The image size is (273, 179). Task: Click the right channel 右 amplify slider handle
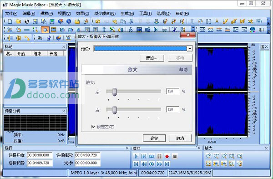[x=114, y=110]
